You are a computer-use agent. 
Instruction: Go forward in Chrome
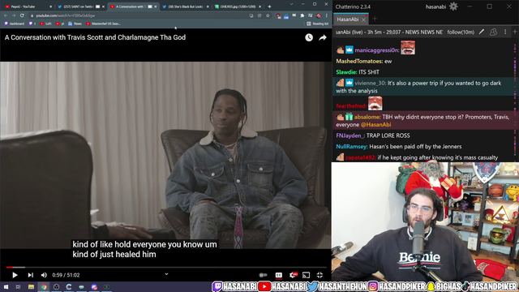(14, 15)
